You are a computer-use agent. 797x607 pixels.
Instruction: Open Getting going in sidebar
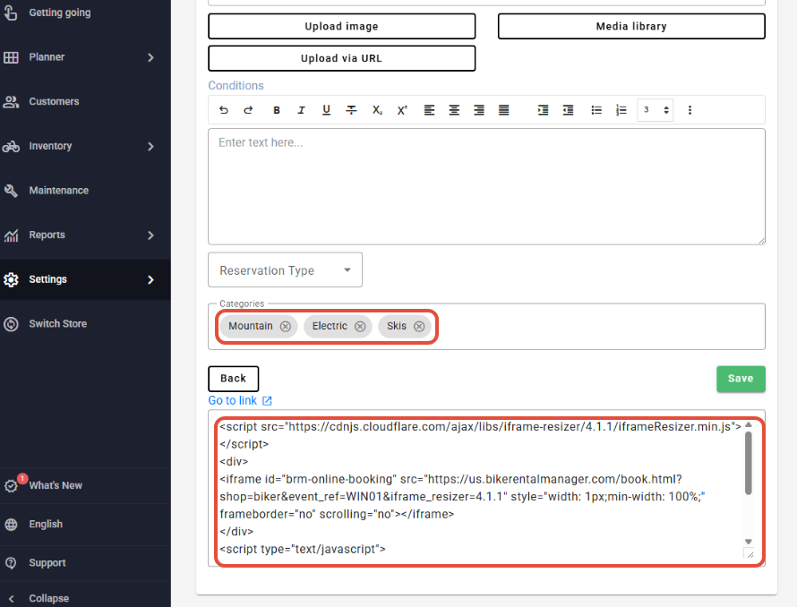[60, 13]
